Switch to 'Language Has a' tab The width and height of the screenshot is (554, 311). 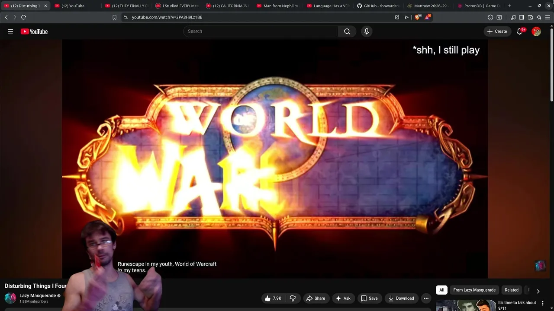pos(328,6)
